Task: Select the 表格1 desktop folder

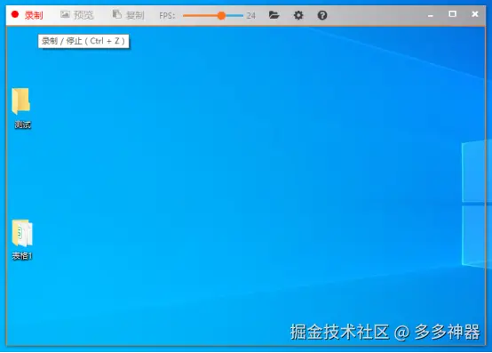Action: 22,239
